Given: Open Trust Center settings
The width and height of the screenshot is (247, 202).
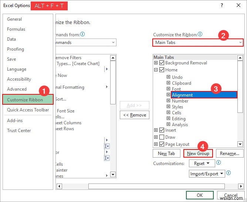Looking at the screenshot, I should tap(19, 131).
